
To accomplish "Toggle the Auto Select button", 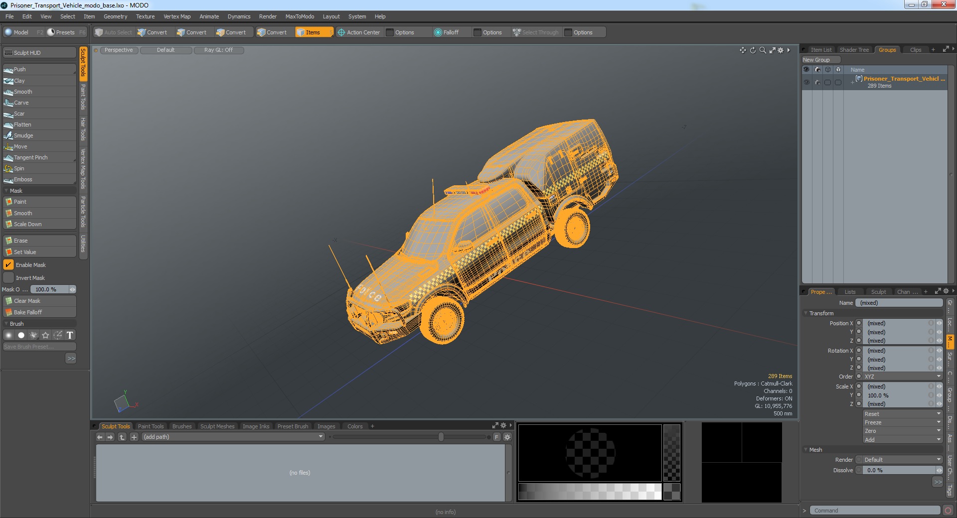I will (x=114, y=32).
